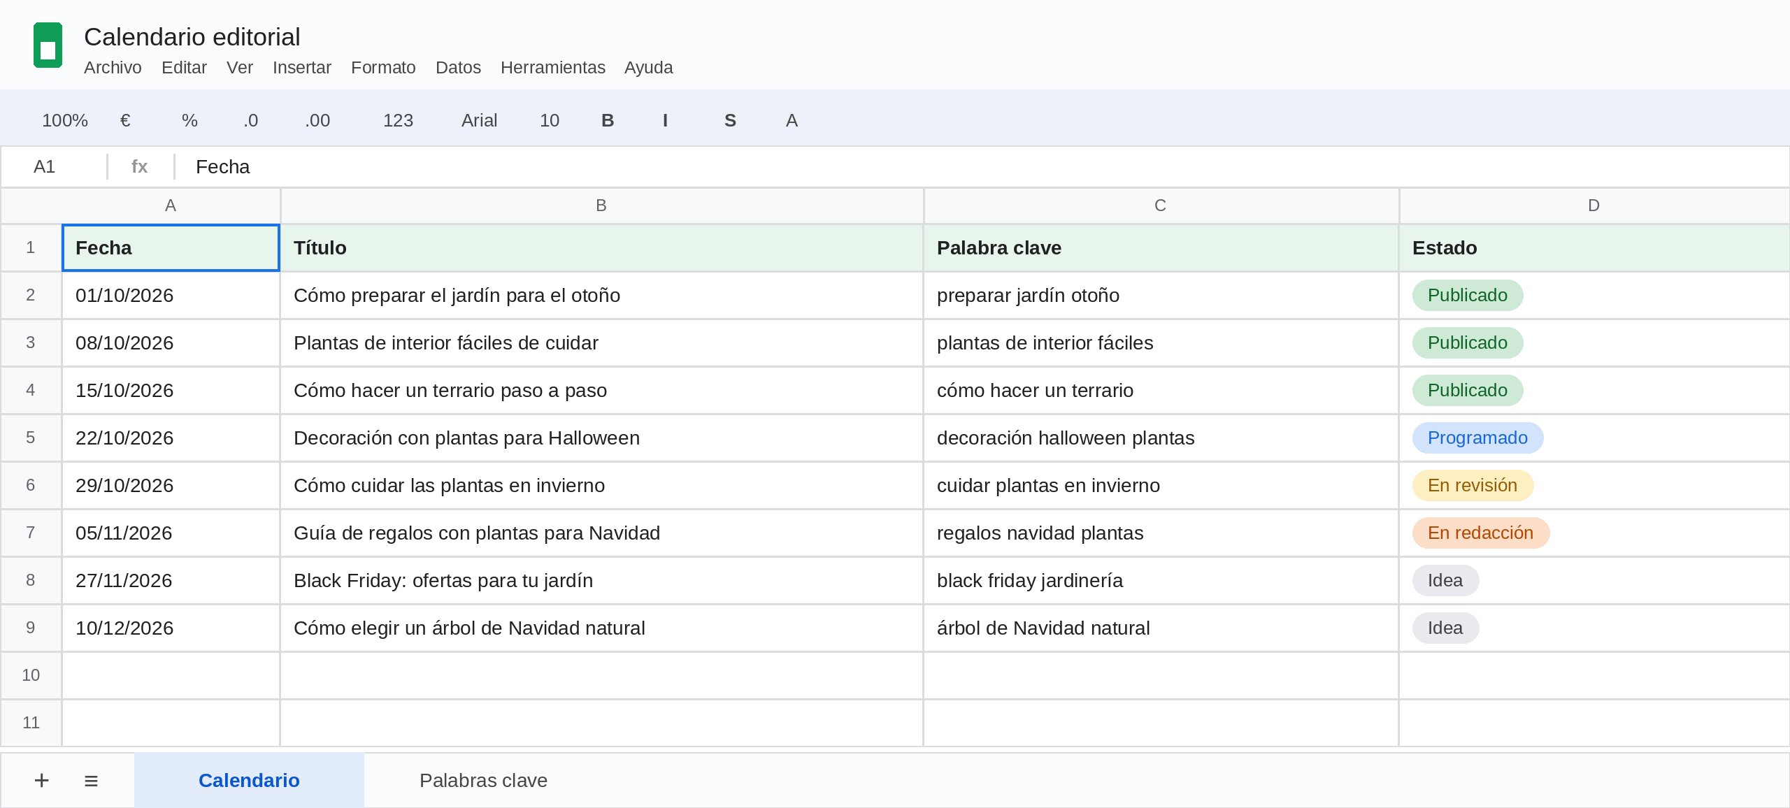The width and height of the screenshot is (1790, 808).
Task: Select cell 'Cómo elegir un árbol de Navidad natural'
Action: coord(601,628)
